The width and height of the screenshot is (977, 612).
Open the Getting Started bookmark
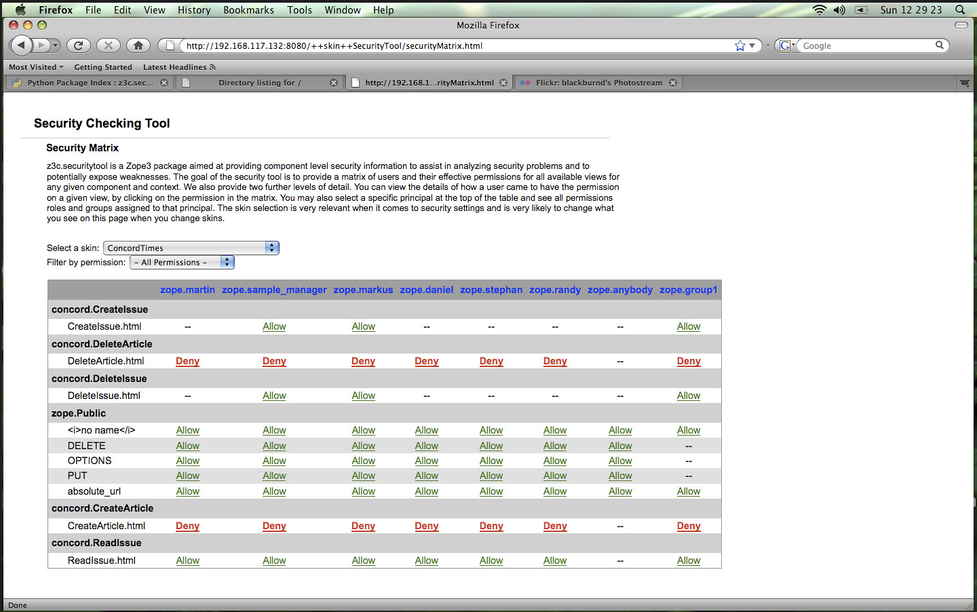point(103,67)
